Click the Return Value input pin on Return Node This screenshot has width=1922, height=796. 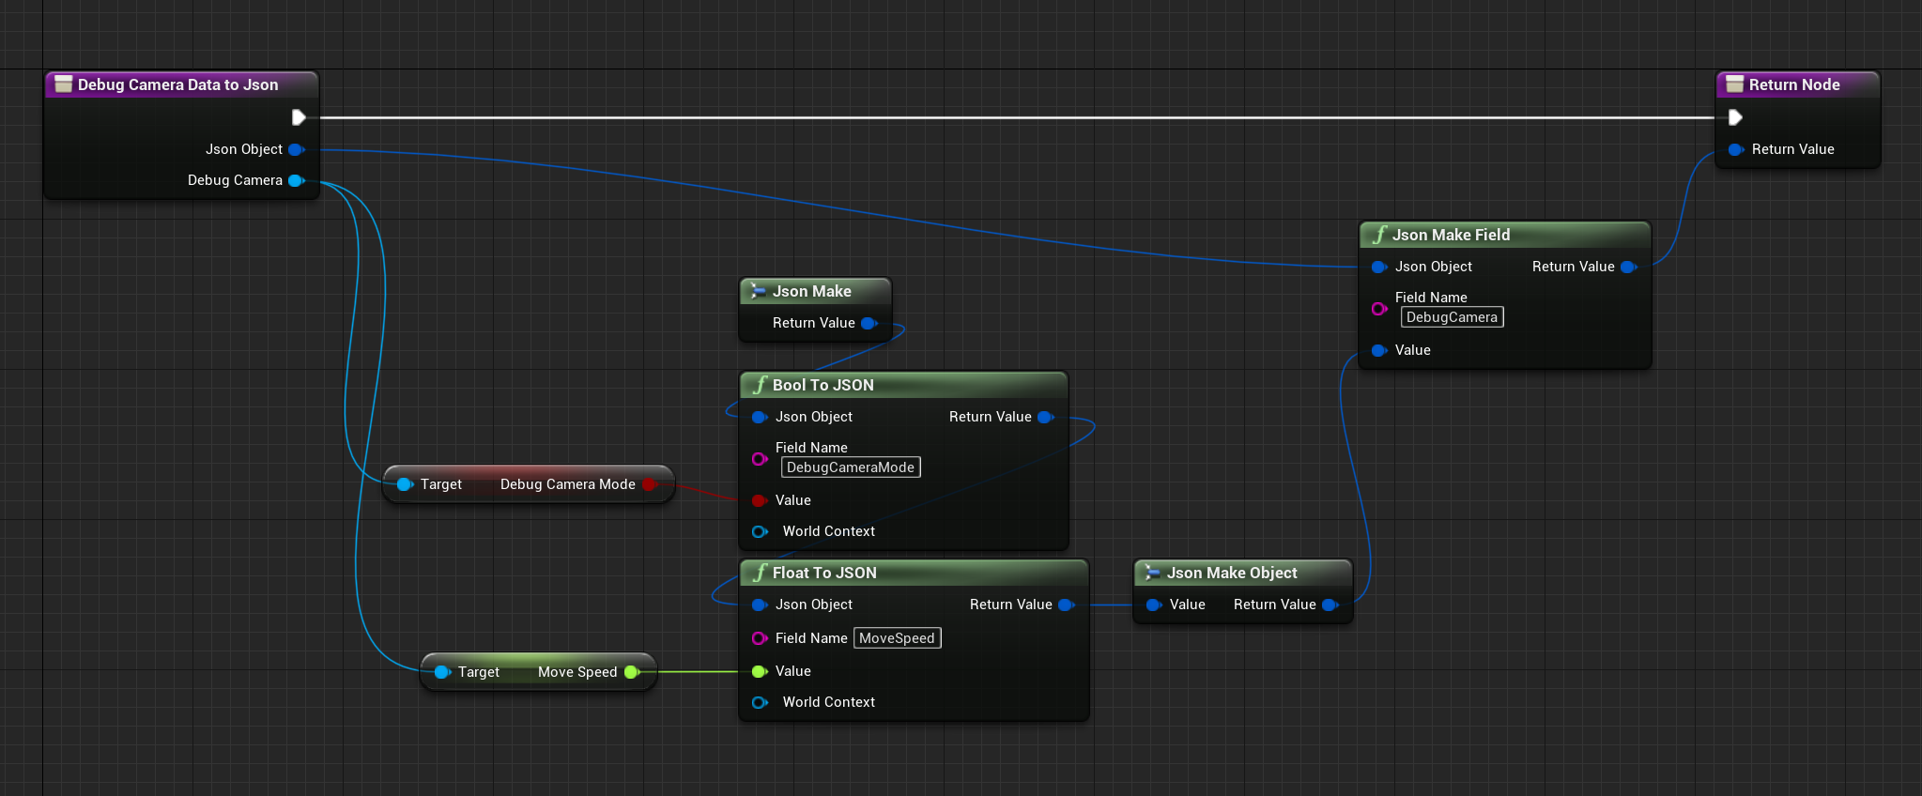[x=1736, y=149]
